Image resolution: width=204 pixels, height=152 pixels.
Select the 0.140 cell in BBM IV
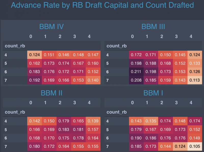pos(93,80)
